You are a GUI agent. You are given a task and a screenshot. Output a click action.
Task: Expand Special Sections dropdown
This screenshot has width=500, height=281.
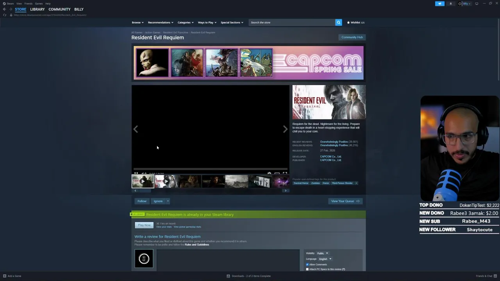click(232, 22)
